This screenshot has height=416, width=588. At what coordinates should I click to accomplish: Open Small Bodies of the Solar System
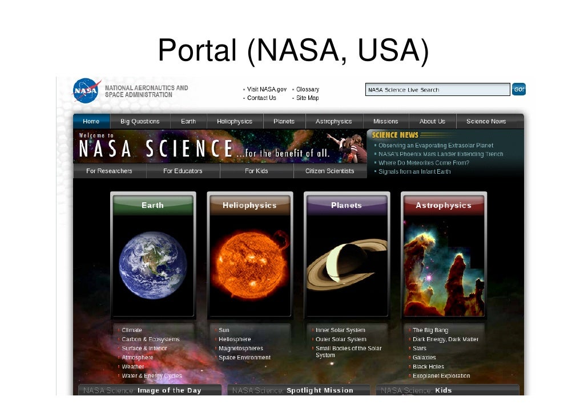click(348, 352)
